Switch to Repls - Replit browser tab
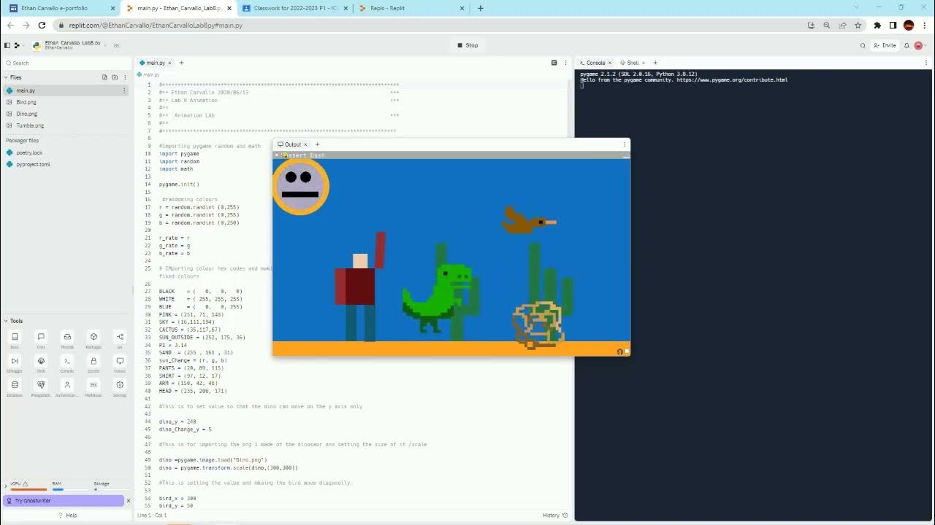The height and width of the screenshot is (525, 935). click(x=411, y=8)
